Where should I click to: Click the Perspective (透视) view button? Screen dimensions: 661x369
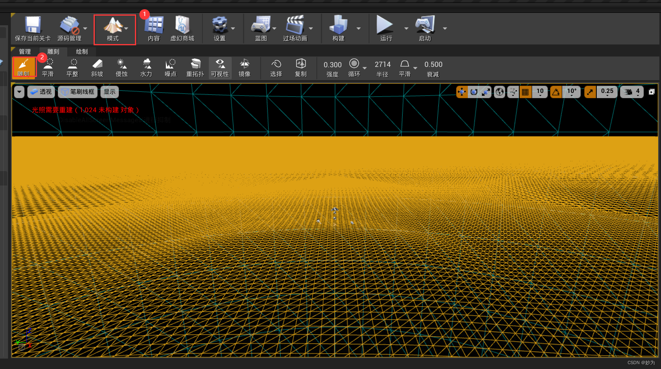[41, 92]
